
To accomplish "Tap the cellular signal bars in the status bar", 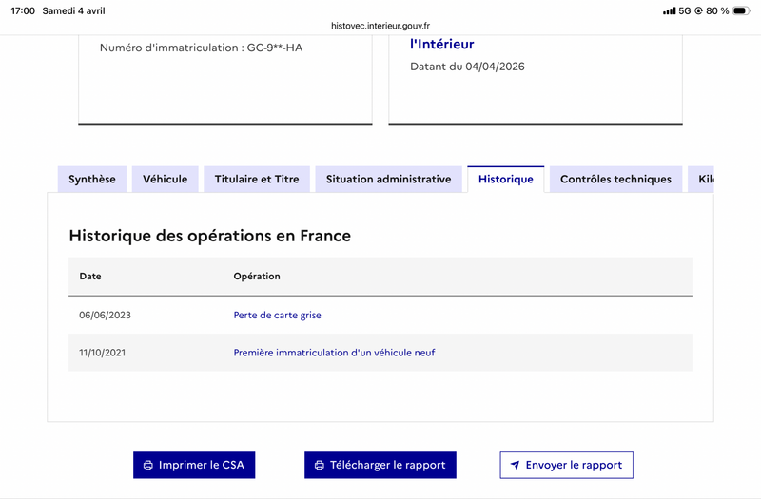I will [668, 10].
